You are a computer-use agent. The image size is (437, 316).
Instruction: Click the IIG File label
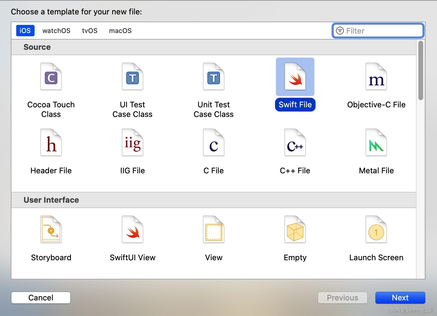click(133, 171)
